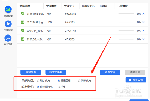Viewport: 150px width, 101px height.
Task: Sort by 文件格式 column header
Action: point(52,6)
